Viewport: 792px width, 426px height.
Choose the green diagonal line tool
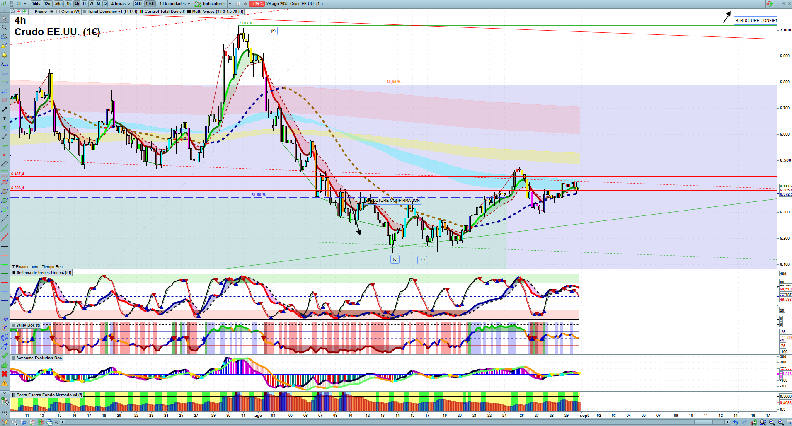point(5,228)
